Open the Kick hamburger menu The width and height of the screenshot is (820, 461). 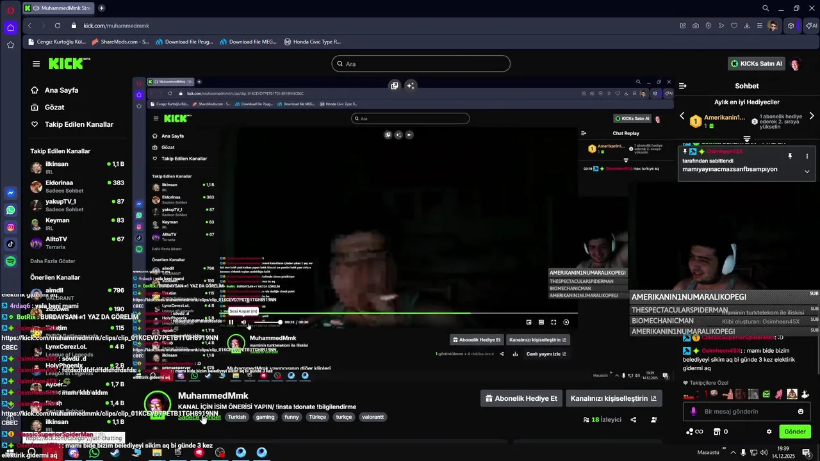tap(36, 63)
